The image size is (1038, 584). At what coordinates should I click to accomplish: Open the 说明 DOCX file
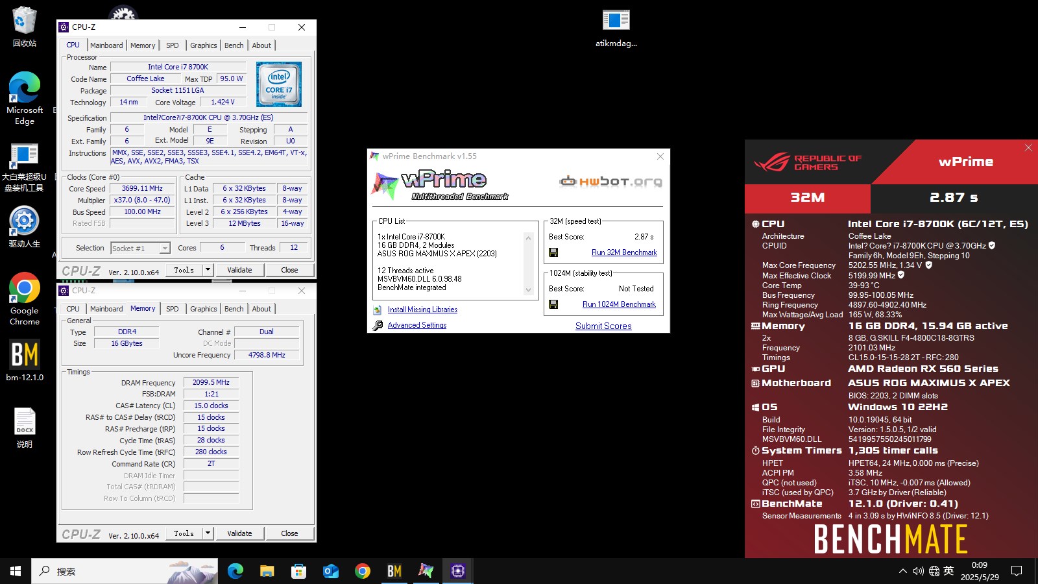(25, 428)
